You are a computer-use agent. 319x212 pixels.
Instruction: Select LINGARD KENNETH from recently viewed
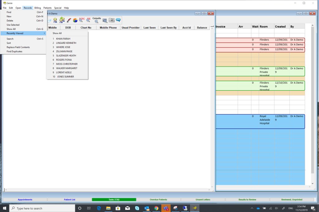coord(67,43)
